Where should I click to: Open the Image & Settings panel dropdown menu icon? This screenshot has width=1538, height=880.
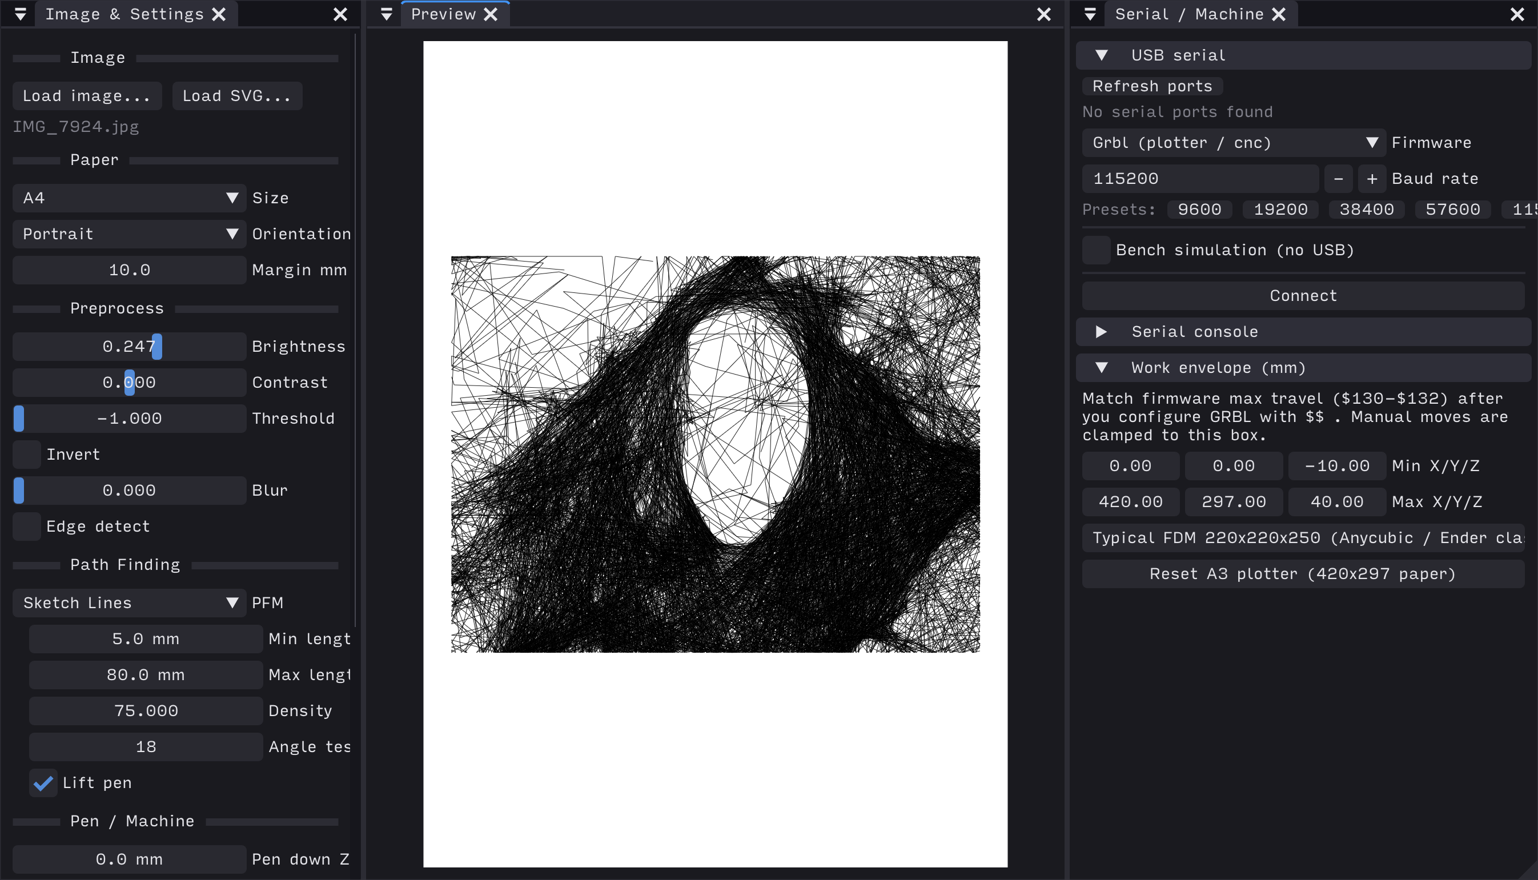point(20,14)
